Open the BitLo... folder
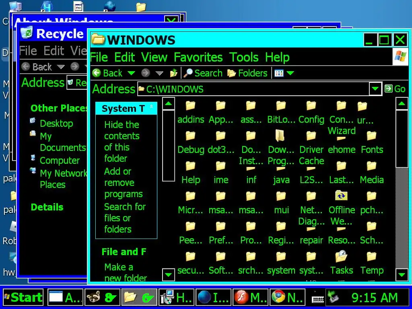This screenshot has width=412, height=309. coord(281,112)
